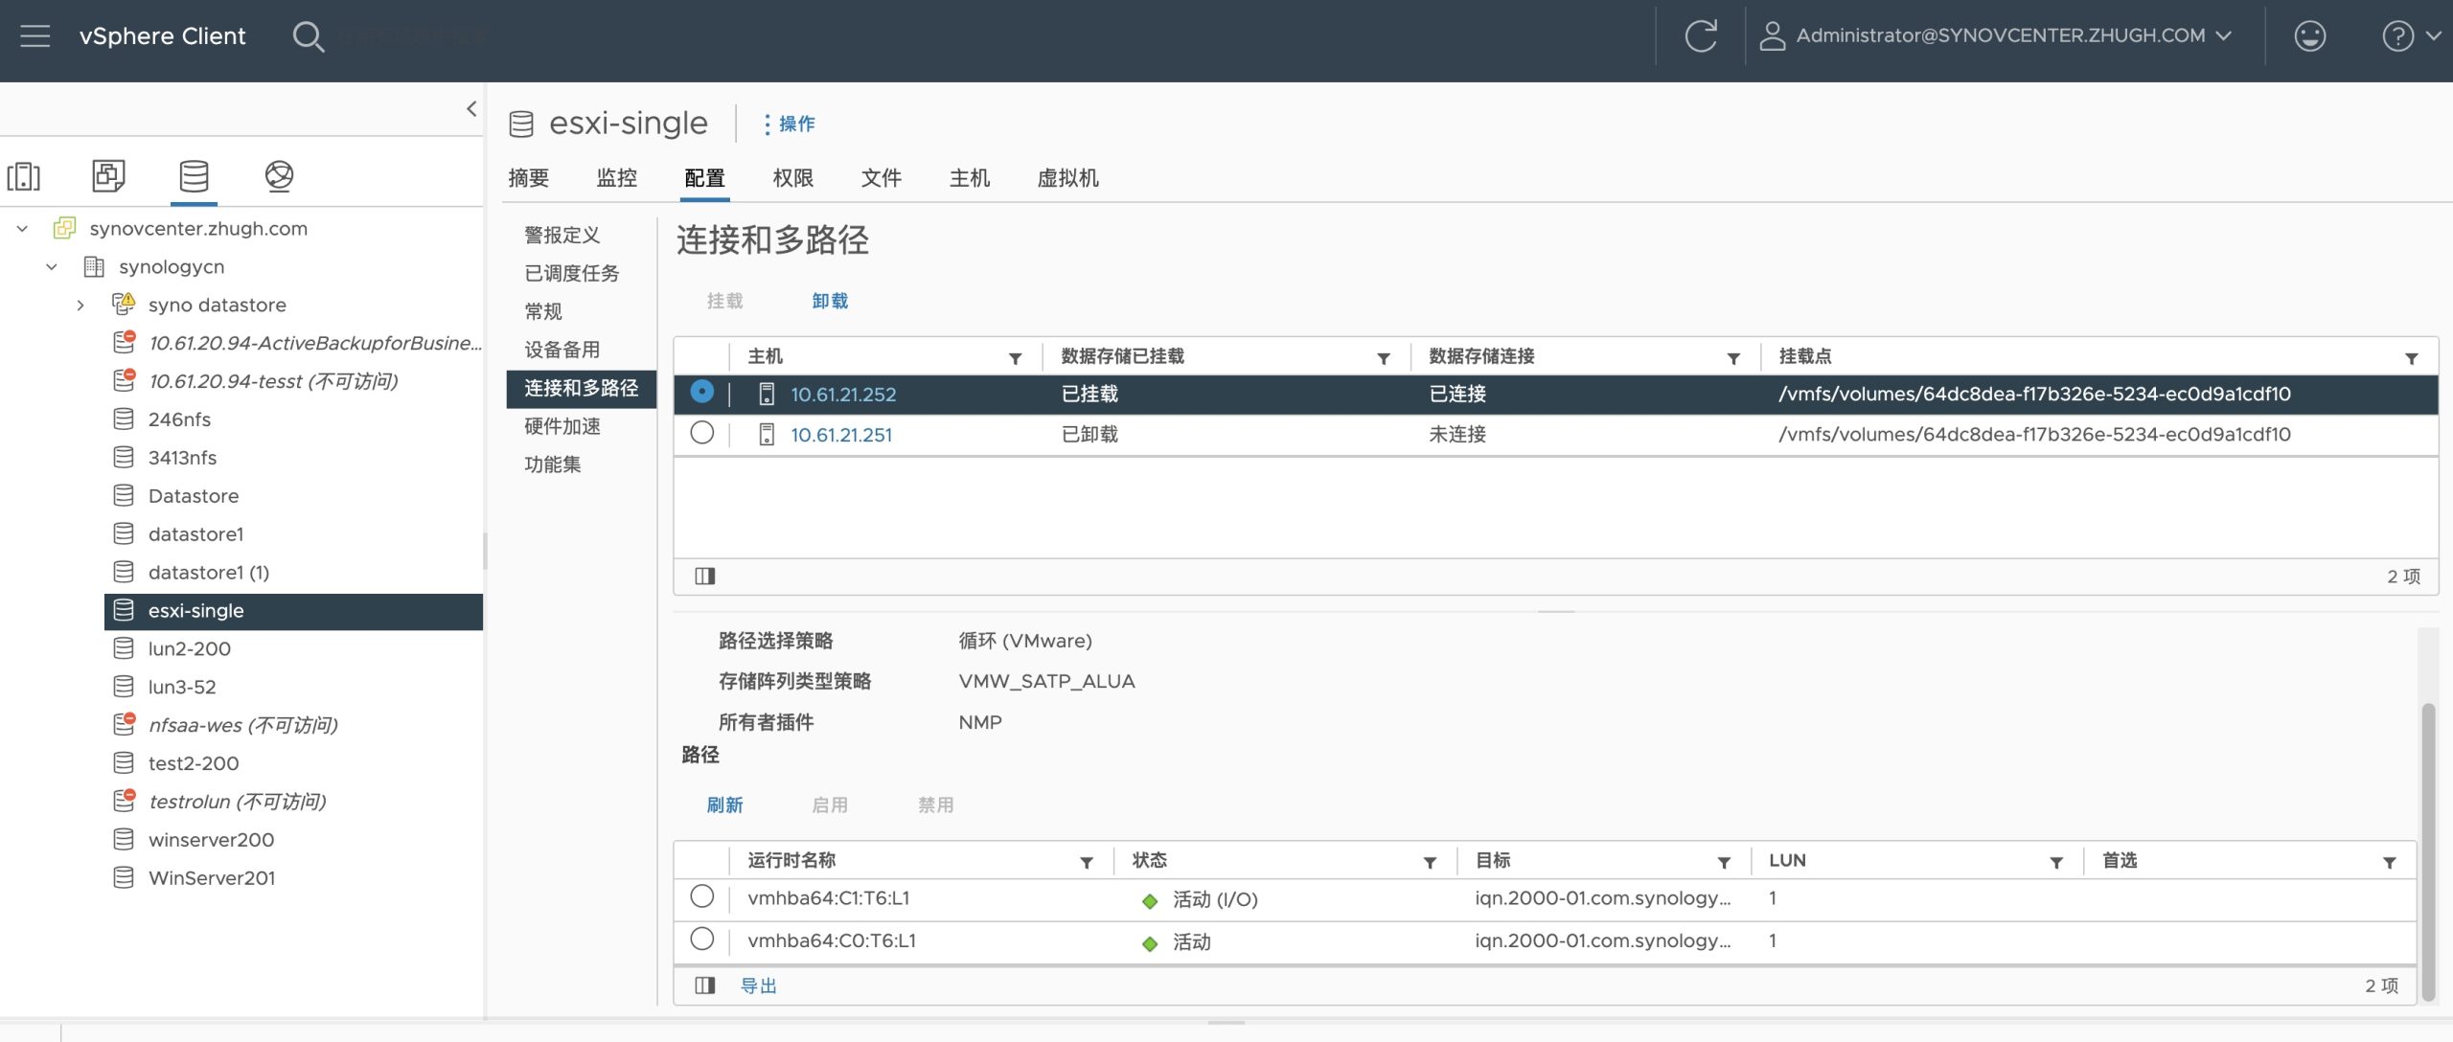Screen dimensions: 2453x1042
Task: Click the esxi-single header datastore icon
Action: (x=521, y=124)
